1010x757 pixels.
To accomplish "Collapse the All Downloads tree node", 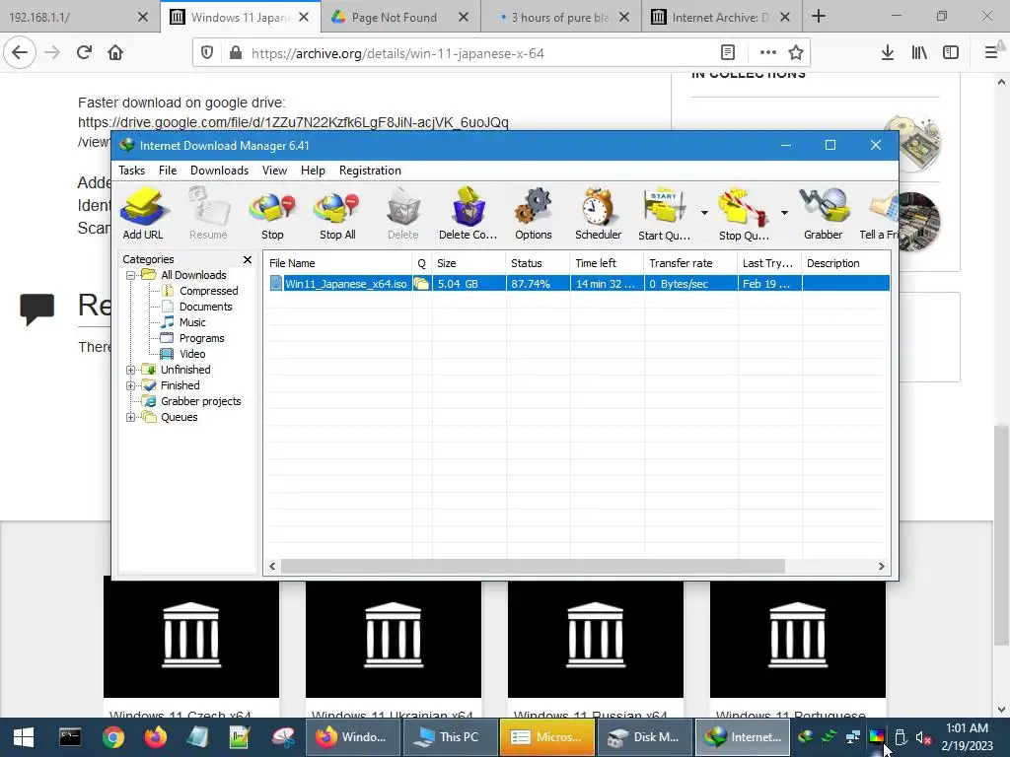I will (131, 276).
